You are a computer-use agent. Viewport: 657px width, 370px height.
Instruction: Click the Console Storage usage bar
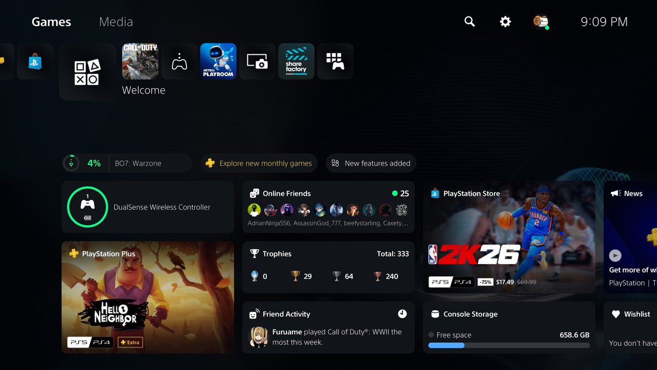tap(509, 345)
